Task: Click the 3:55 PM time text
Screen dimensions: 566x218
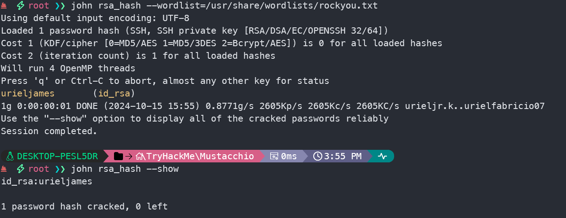Action: 343,156
